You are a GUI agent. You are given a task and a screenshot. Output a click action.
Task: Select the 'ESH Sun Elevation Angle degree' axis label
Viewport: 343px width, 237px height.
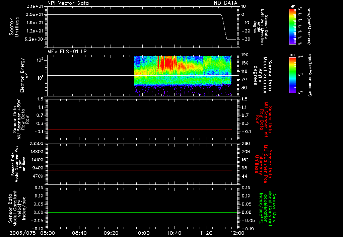pos(261,27)
